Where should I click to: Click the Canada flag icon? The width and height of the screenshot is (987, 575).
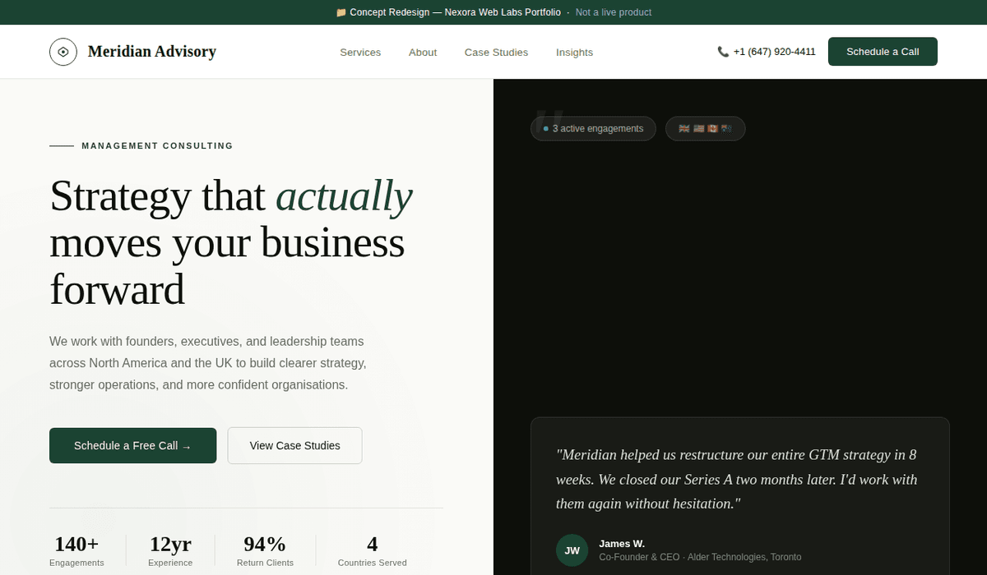point(712,129)
